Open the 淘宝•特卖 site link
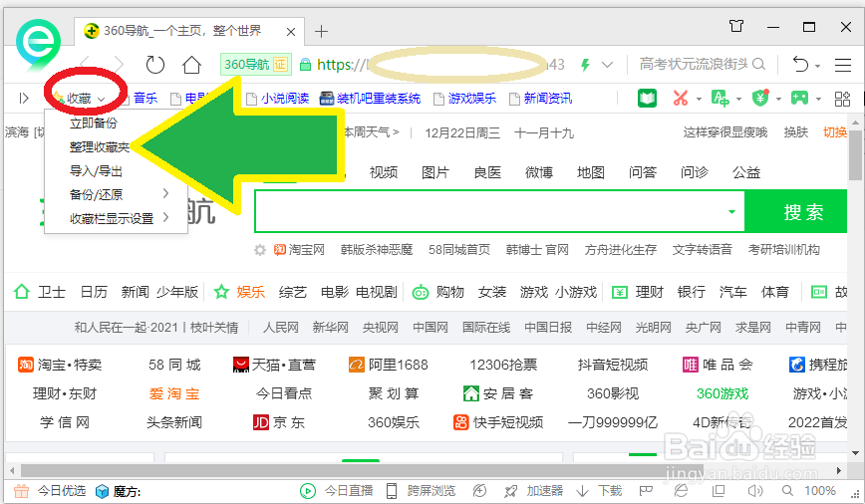Screen dimensions: 865x504 [60, 365]
